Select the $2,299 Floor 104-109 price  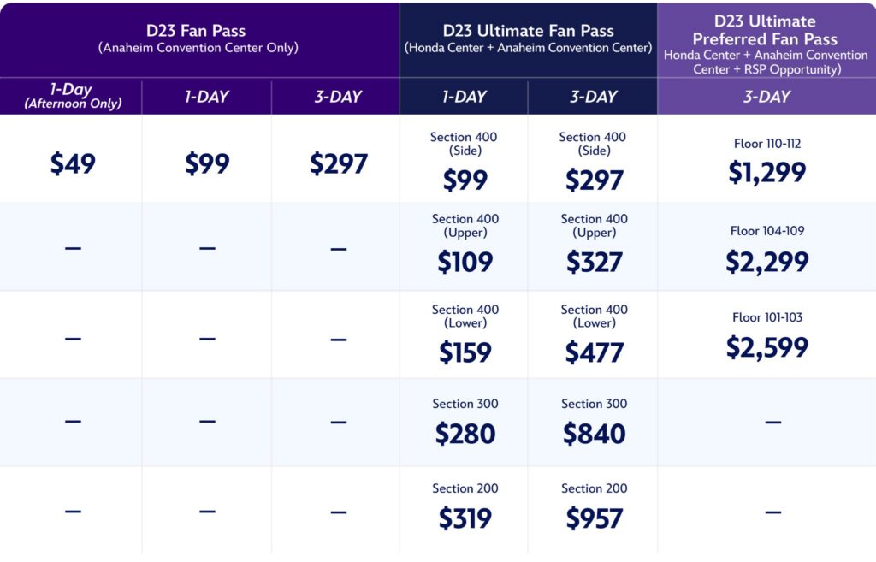click(766, 261)
